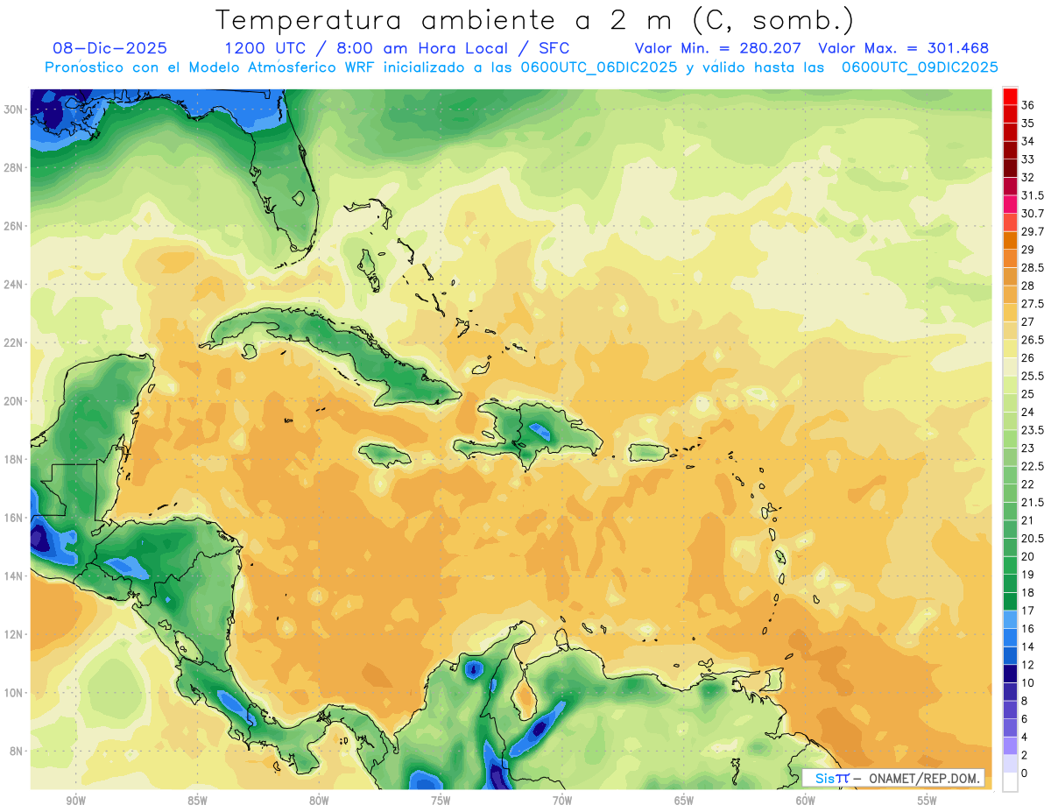
Task: Select the 34 legend value
Action: point(1028,141)
